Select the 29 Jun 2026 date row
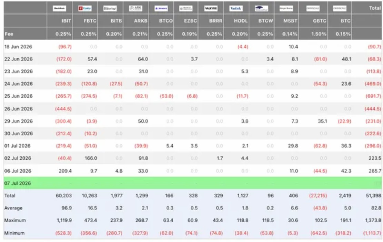 pos(192,121)
